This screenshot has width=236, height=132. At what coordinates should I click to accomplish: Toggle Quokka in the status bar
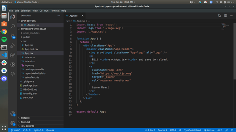[50, 130]
